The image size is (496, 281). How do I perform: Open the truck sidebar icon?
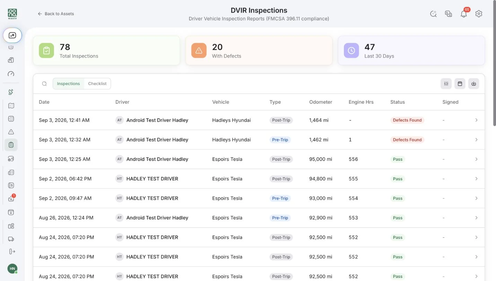[x=11, y=239]
